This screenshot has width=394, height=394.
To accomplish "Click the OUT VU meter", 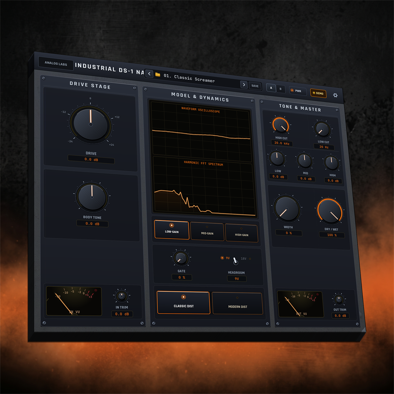I will tap(300, 304).
